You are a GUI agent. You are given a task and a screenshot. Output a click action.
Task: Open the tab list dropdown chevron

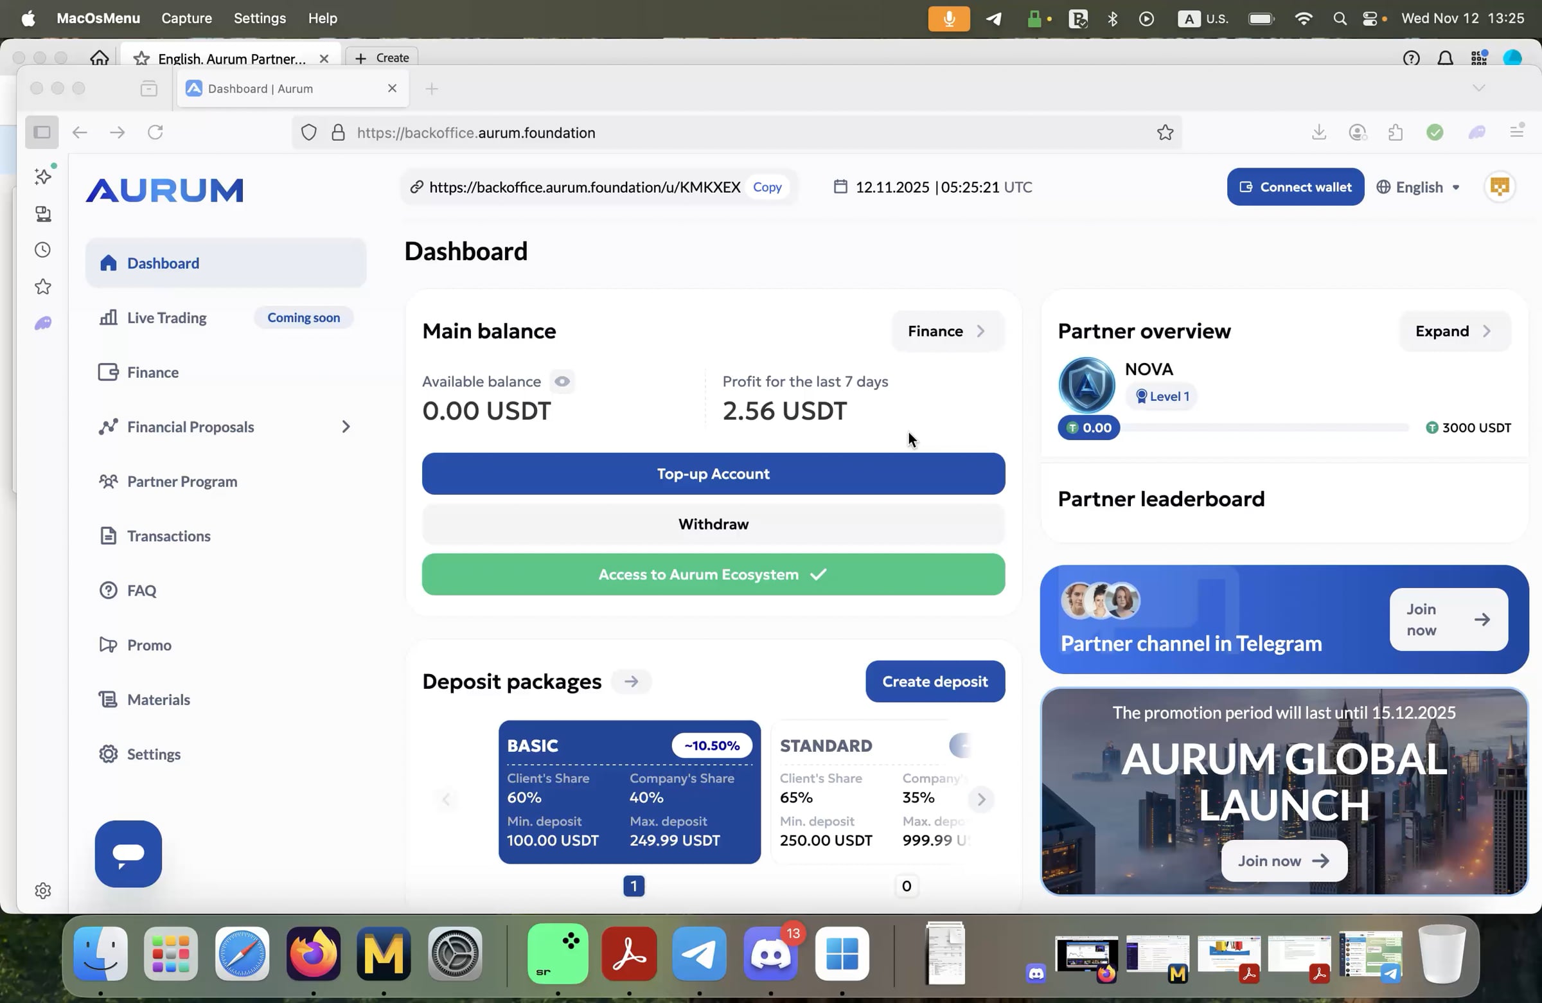coord(1478,88)
